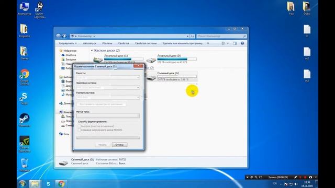Select Removable Disk (G:) drive
The width and height of the screenshot is (335, 188).
pos(172,76)
